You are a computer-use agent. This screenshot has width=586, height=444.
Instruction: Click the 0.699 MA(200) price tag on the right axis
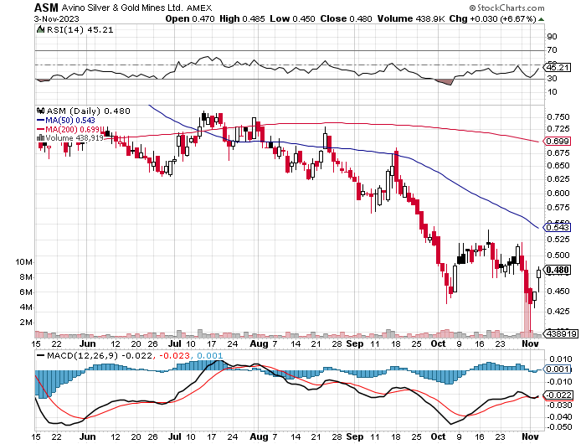558,141
